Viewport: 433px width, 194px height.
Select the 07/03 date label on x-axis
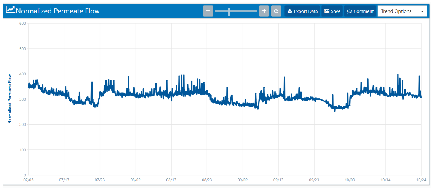(29, 180)
